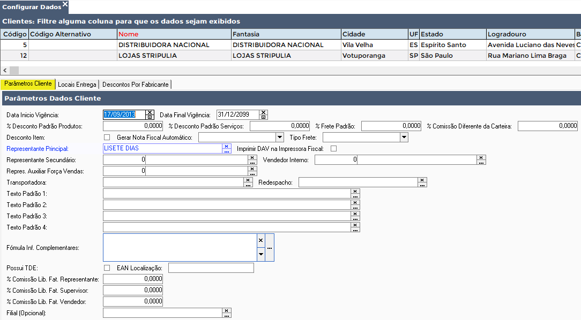Focus the % Desconto Padrão Produtos field
Screen dimensions: 581x320
(x=133, y=126)
